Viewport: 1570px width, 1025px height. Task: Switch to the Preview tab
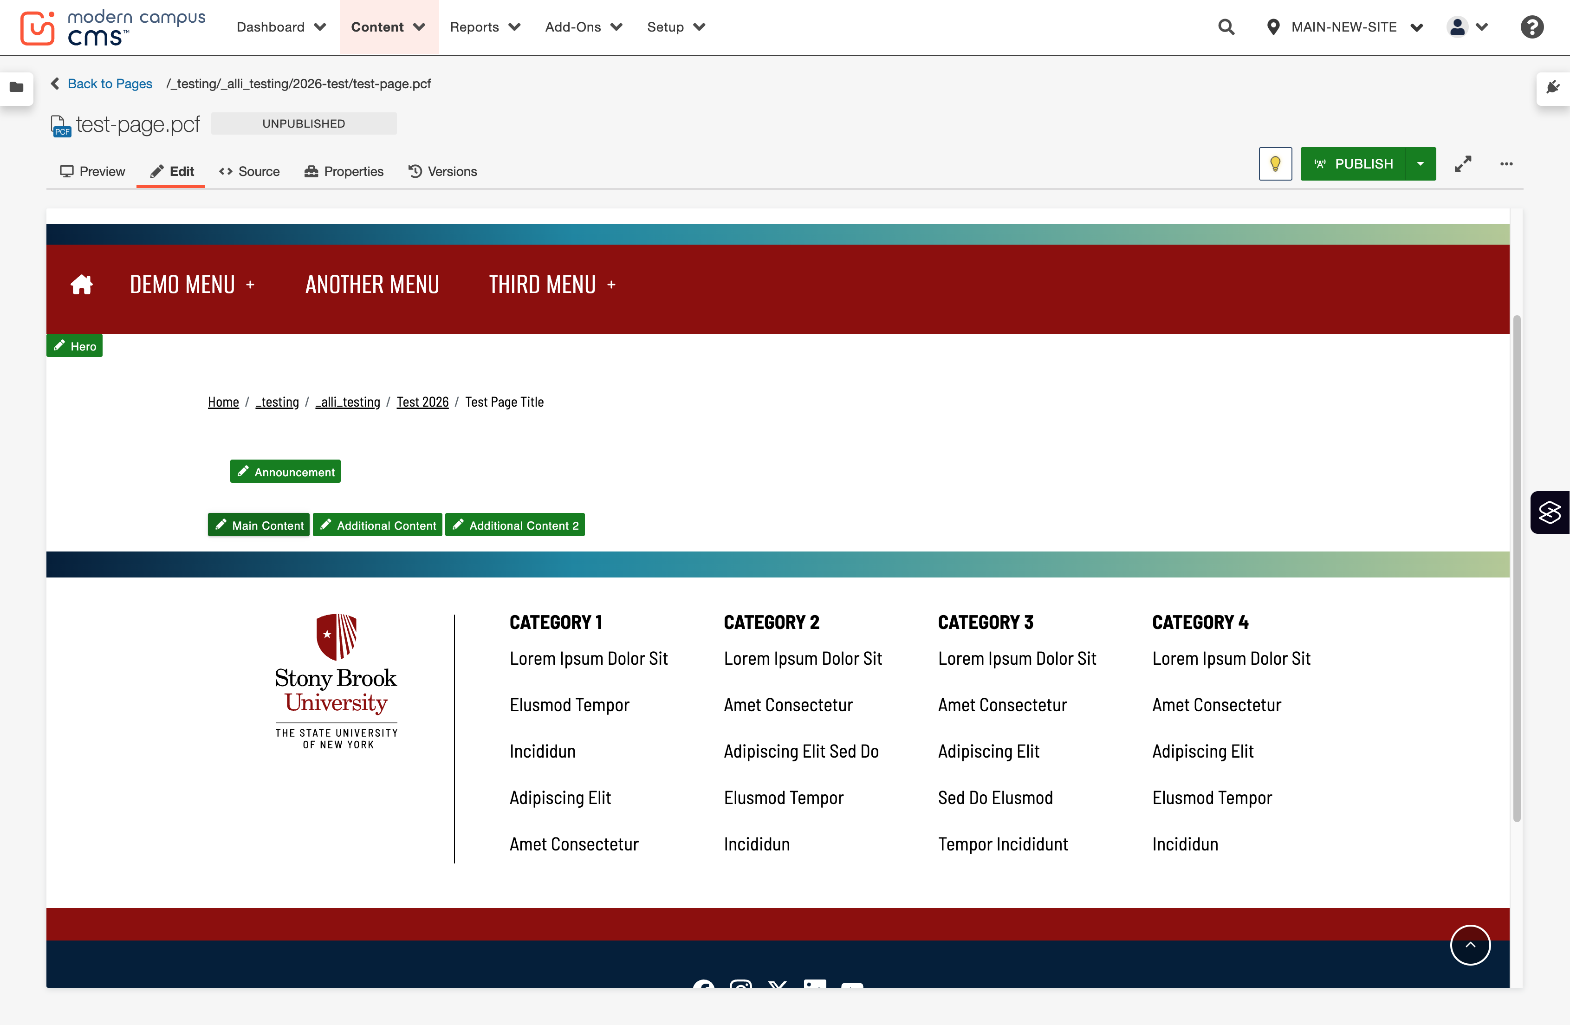coord(92,171)
